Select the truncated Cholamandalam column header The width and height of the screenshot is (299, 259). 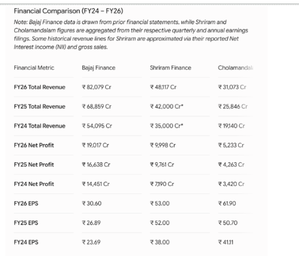click(x=235, y=68)
